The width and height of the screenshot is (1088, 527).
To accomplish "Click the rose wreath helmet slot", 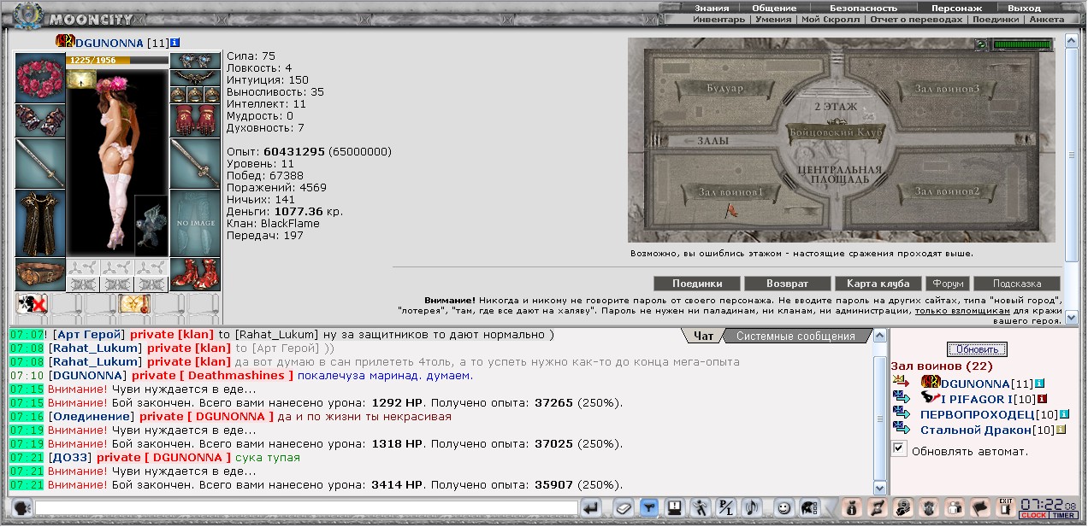I will (x=40, y=78).
